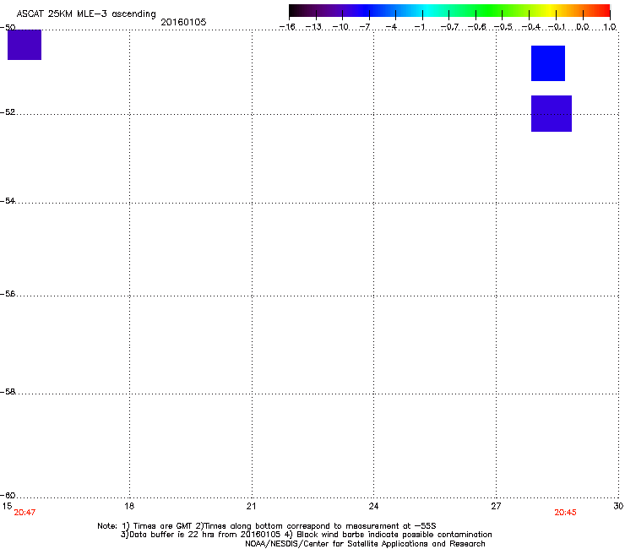The height and width of the screenshot is (549, 625).
Task: Click the latitude label -56
Action: tap(8, 294)
